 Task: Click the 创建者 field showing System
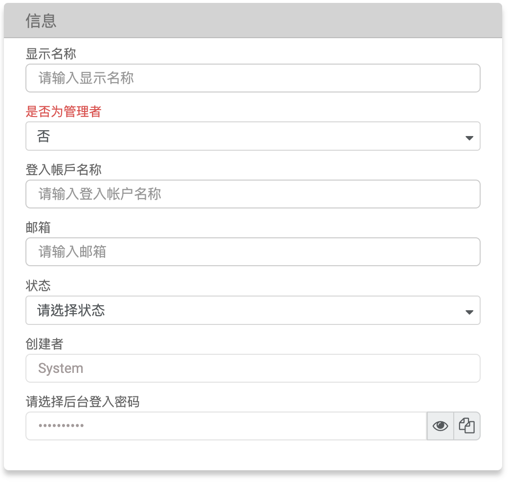pos(253,368)
